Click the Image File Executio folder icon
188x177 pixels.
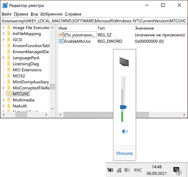click(x=9, y=27)
